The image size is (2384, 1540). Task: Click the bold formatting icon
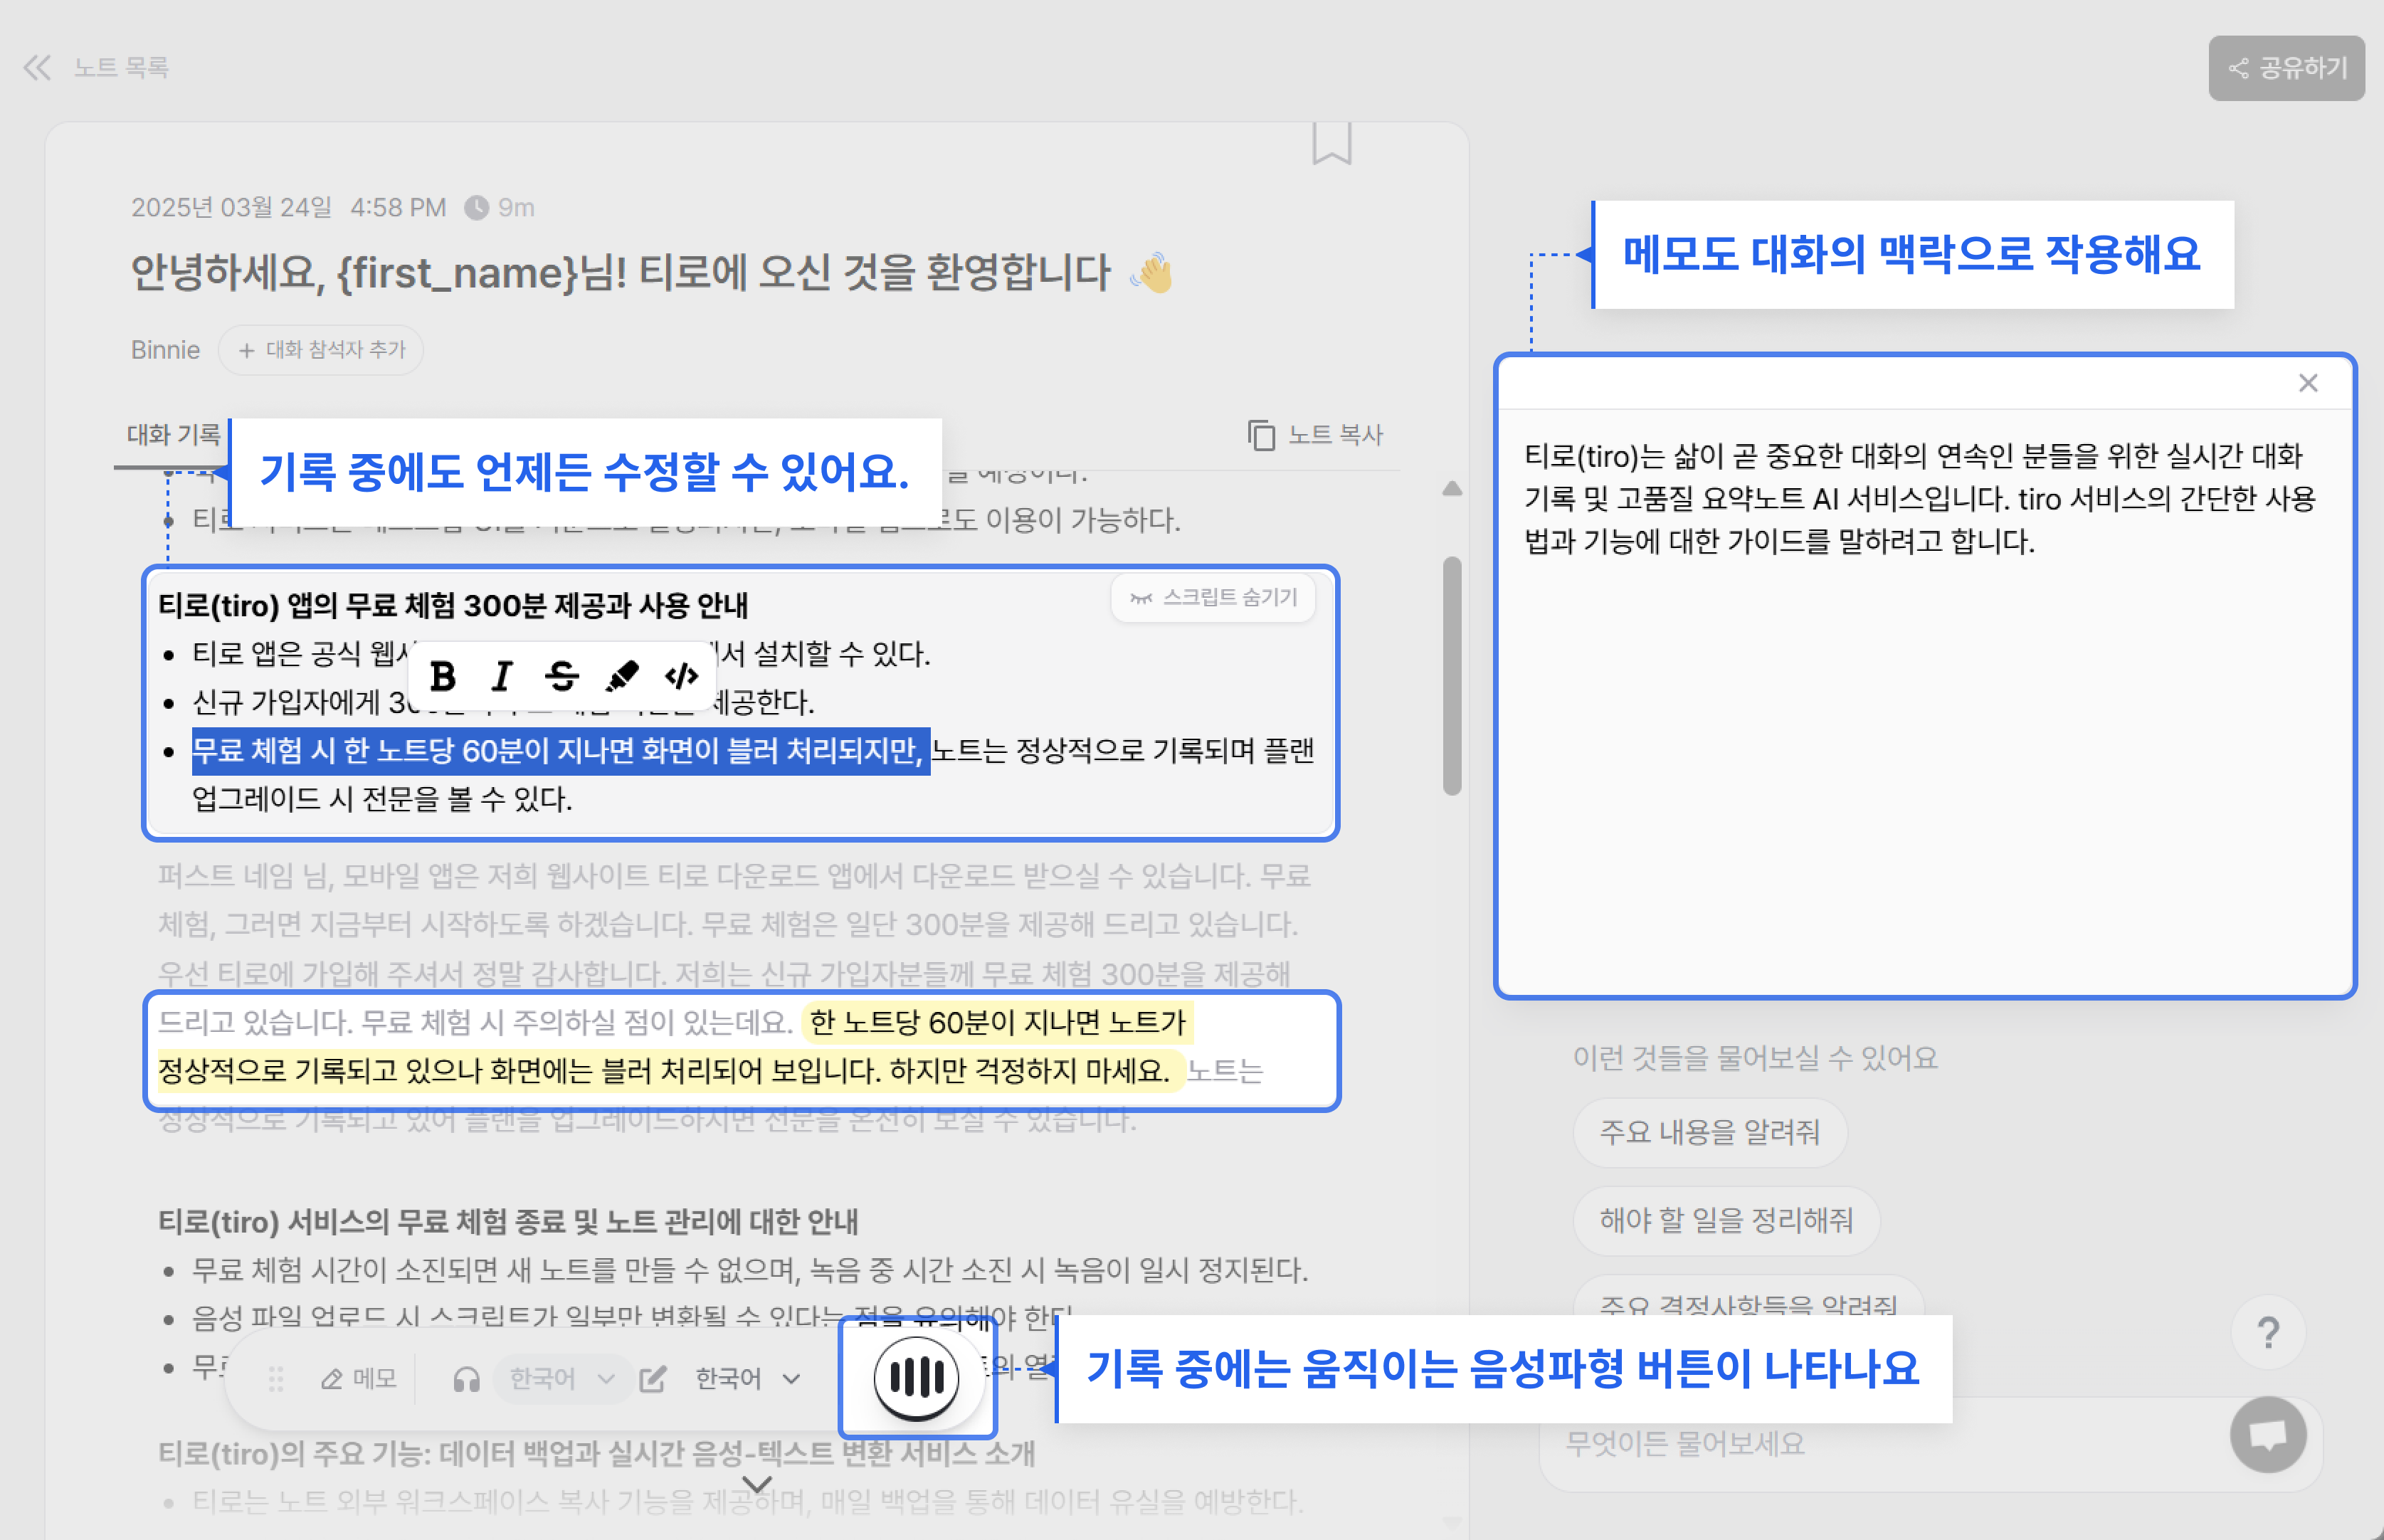[x=443, y=677]
